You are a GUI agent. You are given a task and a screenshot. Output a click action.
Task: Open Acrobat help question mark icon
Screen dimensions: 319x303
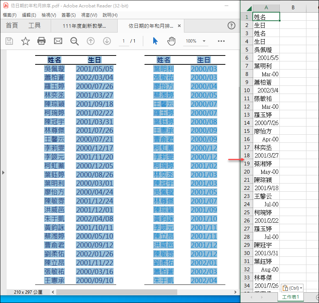[231, 26]
